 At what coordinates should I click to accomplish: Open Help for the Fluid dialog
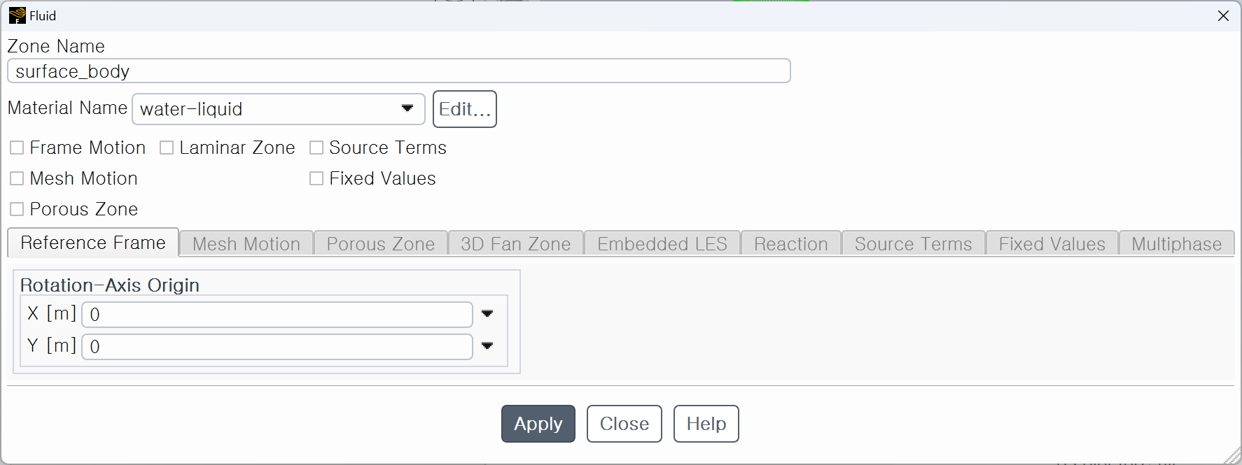coord(706,424)
